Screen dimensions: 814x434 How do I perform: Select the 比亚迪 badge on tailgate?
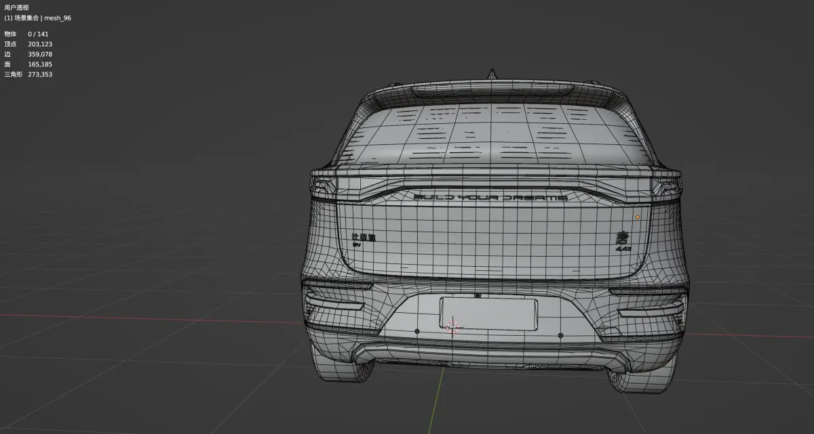coord(363,237)
